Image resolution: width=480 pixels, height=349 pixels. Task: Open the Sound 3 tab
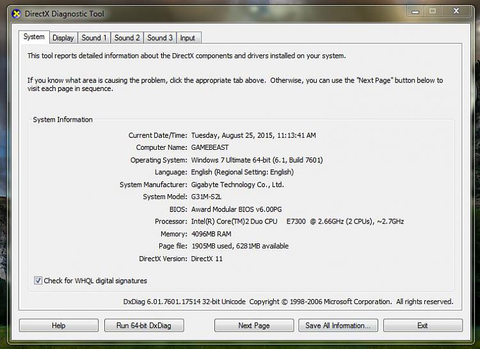pos(160,38)
